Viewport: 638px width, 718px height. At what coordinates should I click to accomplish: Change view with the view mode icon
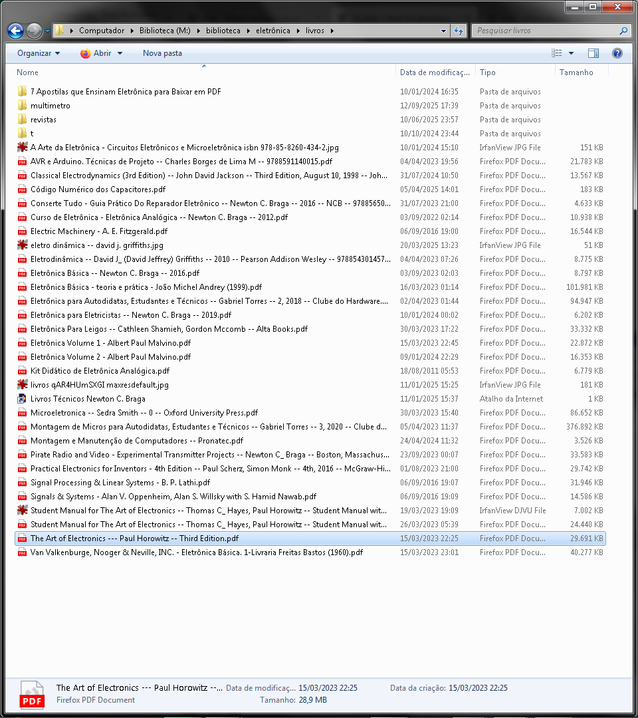point(557,53)
